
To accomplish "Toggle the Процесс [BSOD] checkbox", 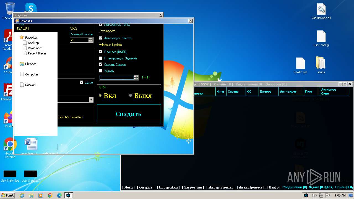I will pyautogui.click(x=101, y=52).
